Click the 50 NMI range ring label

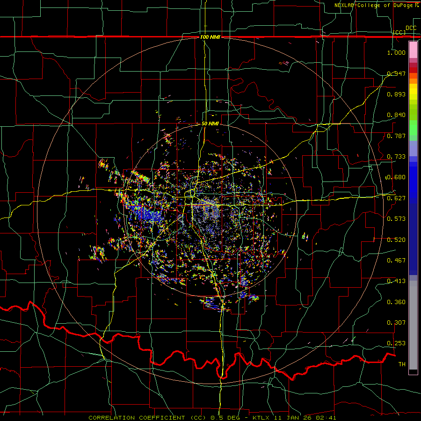(x=210, y=124)
